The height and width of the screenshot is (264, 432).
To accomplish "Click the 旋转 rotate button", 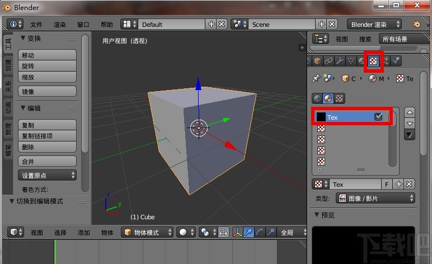I will (x=47, y=66).
